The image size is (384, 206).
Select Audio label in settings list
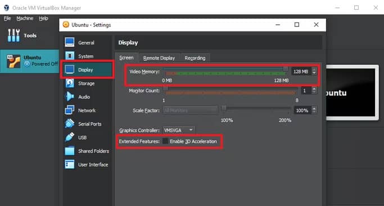(x=84, y=97)
